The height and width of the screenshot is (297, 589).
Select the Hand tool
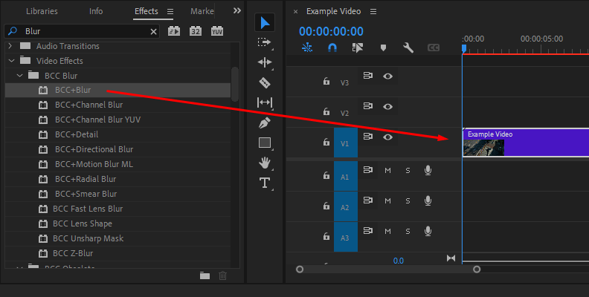265,163
